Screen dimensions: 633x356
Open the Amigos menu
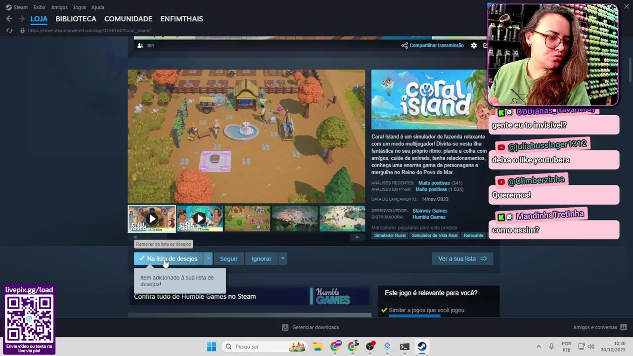pyautogui.click(x=59, y=7)
